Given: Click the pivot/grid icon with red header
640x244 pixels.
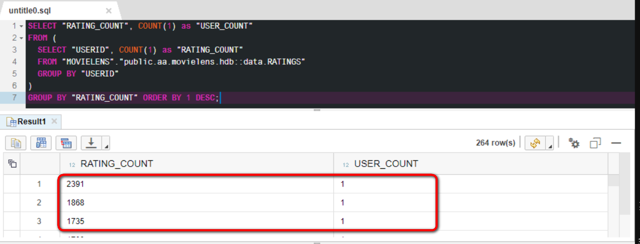Looking at the screenshot, I should coord(66,143).
